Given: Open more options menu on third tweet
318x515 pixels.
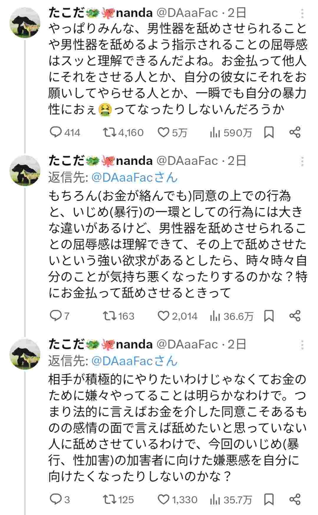Looking at the screenshot, I should tap(302, 345).
